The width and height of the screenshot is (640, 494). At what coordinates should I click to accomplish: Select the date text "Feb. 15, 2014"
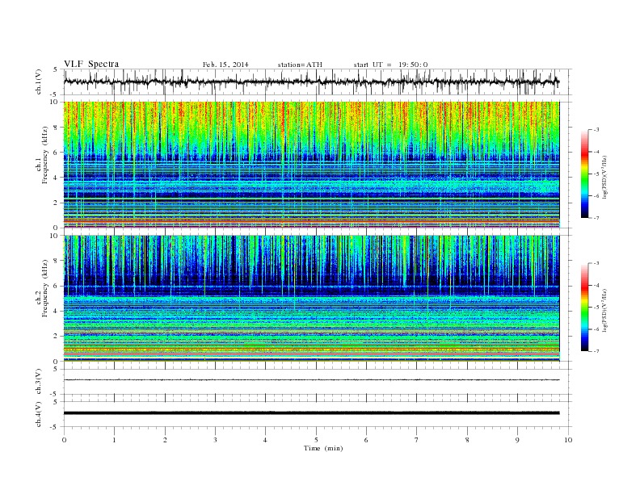[x=225, y=65]
